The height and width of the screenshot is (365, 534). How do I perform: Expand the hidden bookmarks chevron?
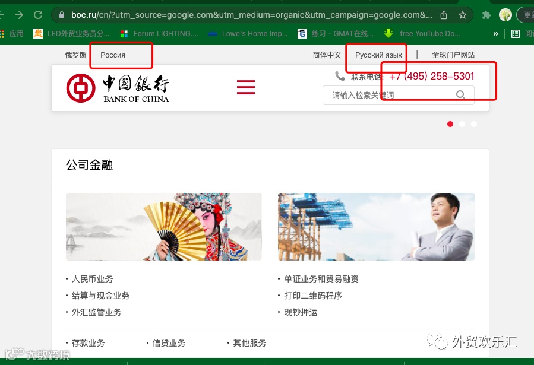tap(496, 34)
